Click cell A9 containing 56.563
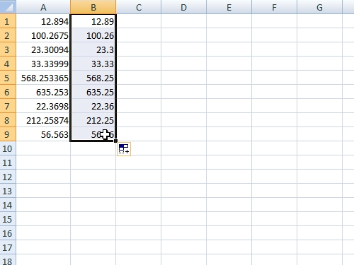 point(43,134)
